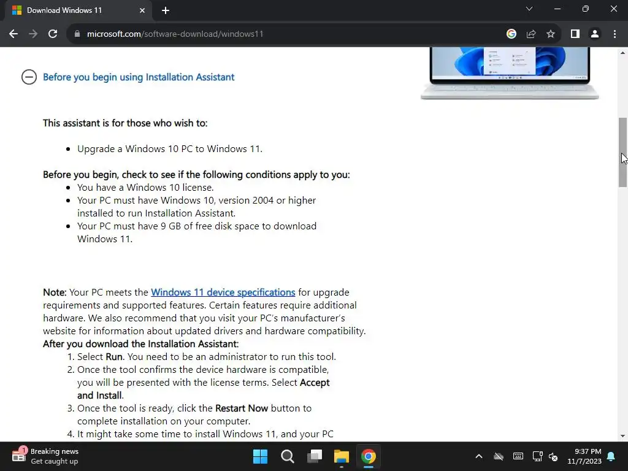Bookmark this page with the star
Screen dimensions: 628x471
pos(551,34)
